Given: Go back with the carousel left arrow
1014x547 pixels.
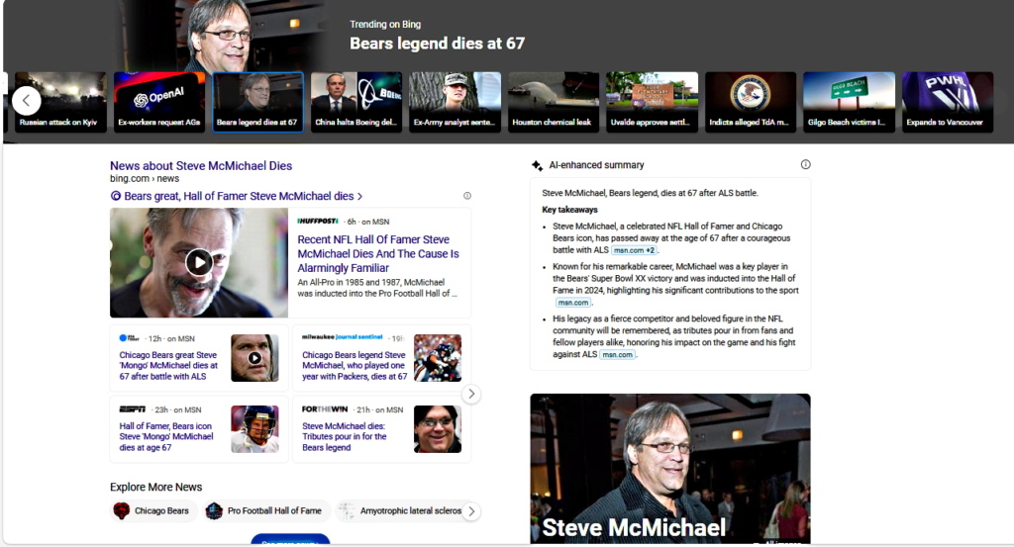Looking at the screenshot, I should [27, 101].
